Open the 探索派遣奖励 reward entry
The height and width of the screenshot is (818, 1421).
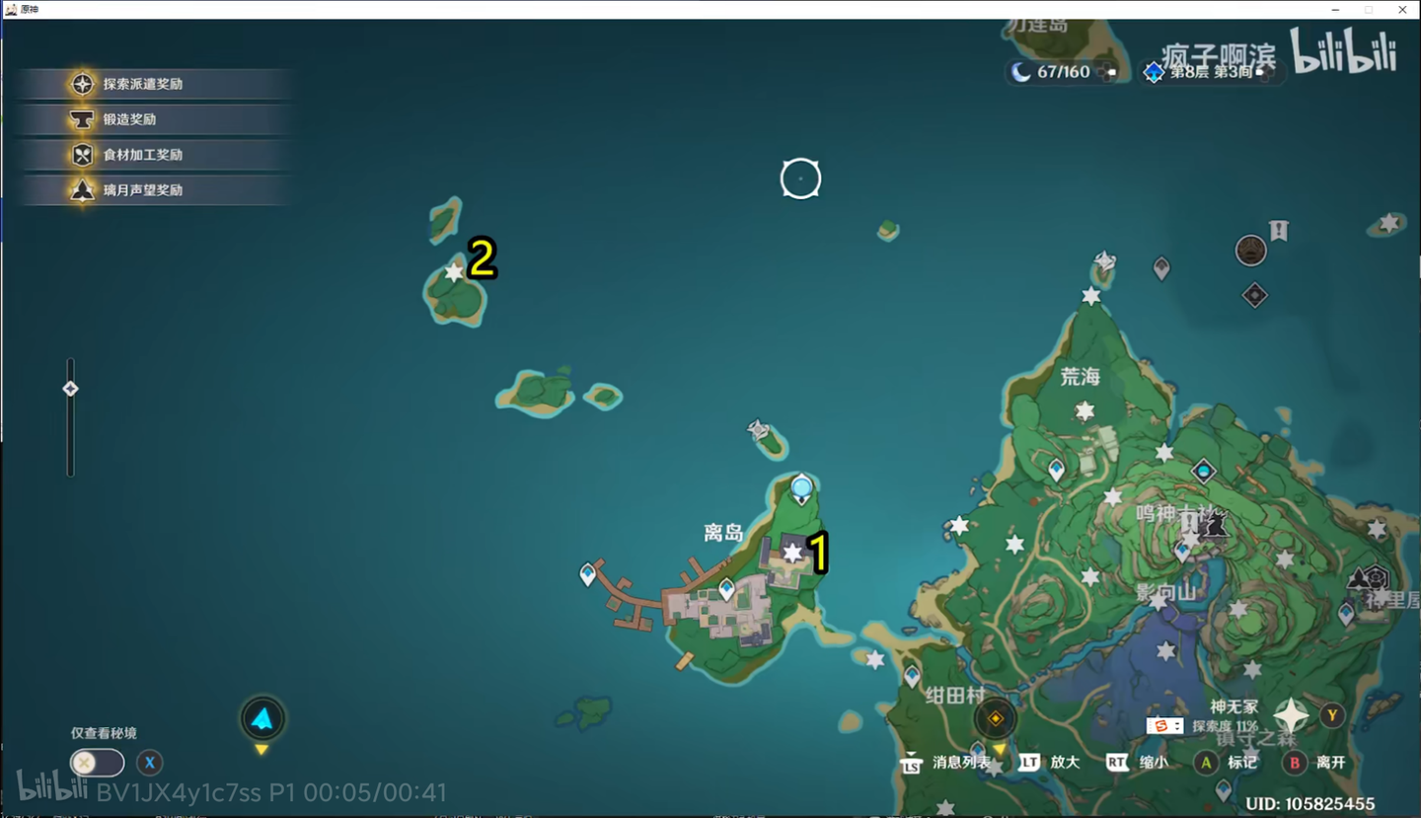click(x=155, y=84)
